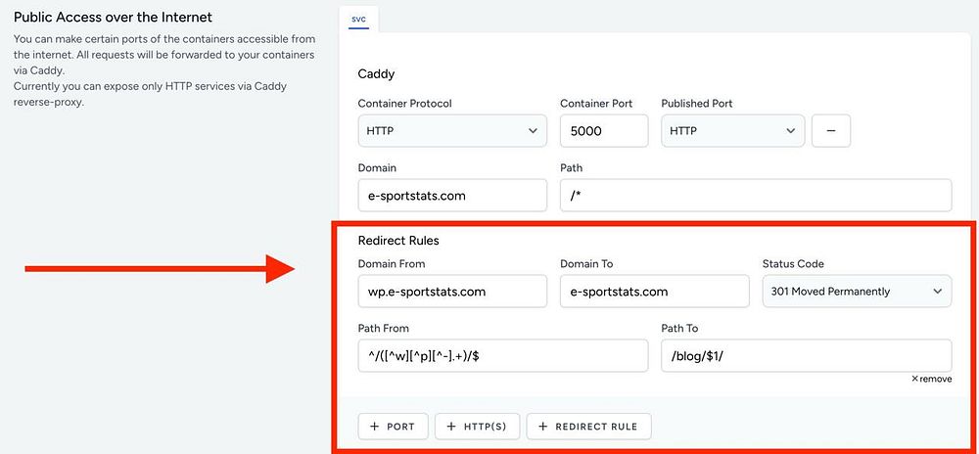This screenshot has height=454, width=979.
Task: Add a new REDIRECT RULE
Action: pyautogui.click(x=588, y=427)
